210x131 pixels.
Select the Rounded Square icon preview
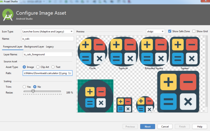tap(154, 52)
